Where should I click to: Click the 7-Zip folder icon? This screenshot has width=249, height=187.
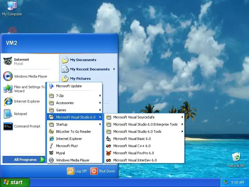tap(51, 96)
